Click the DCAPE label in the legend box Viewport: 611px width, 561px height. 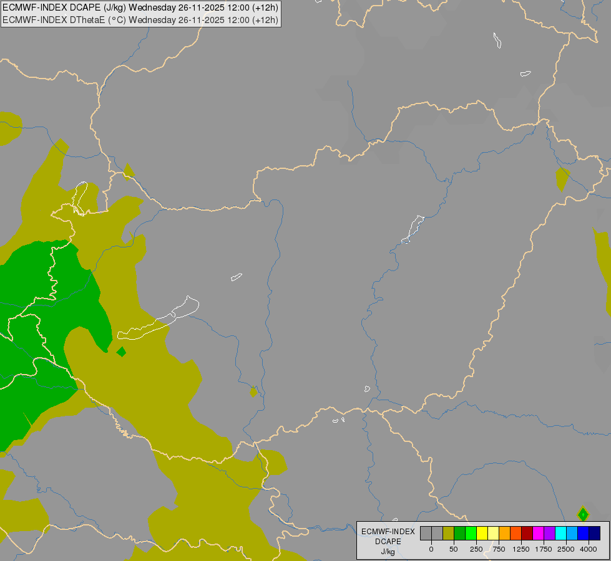(x=388, y=542)
